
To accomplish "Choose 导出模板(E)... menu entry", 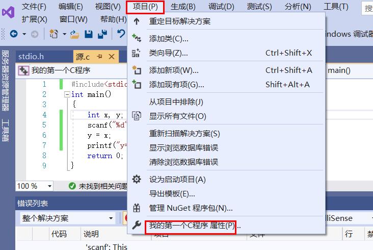I will coord(226,194).
